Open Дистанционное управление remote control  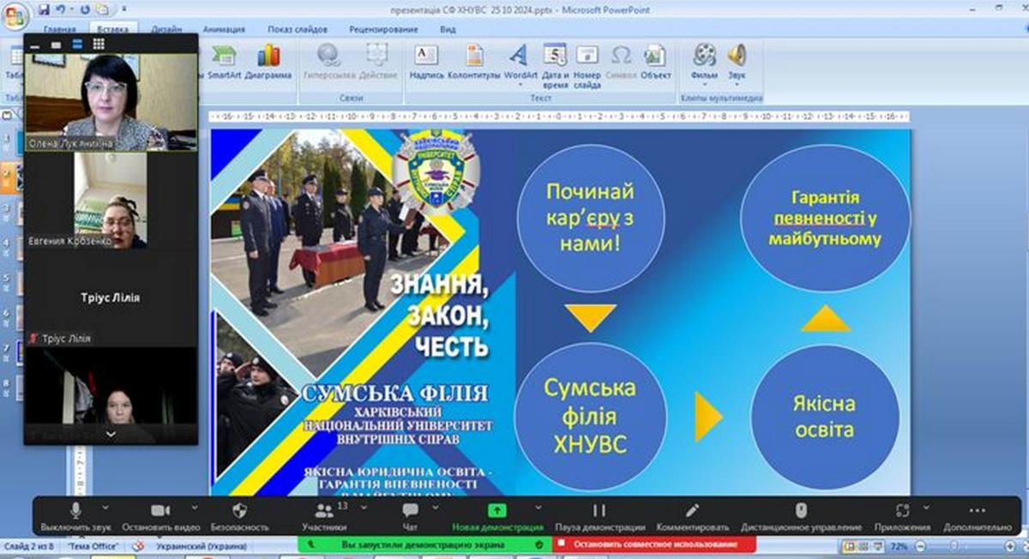point(801,517)
